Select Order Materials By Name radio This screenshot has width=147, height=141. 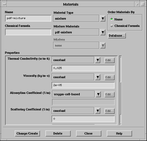[x=112, y=19]
